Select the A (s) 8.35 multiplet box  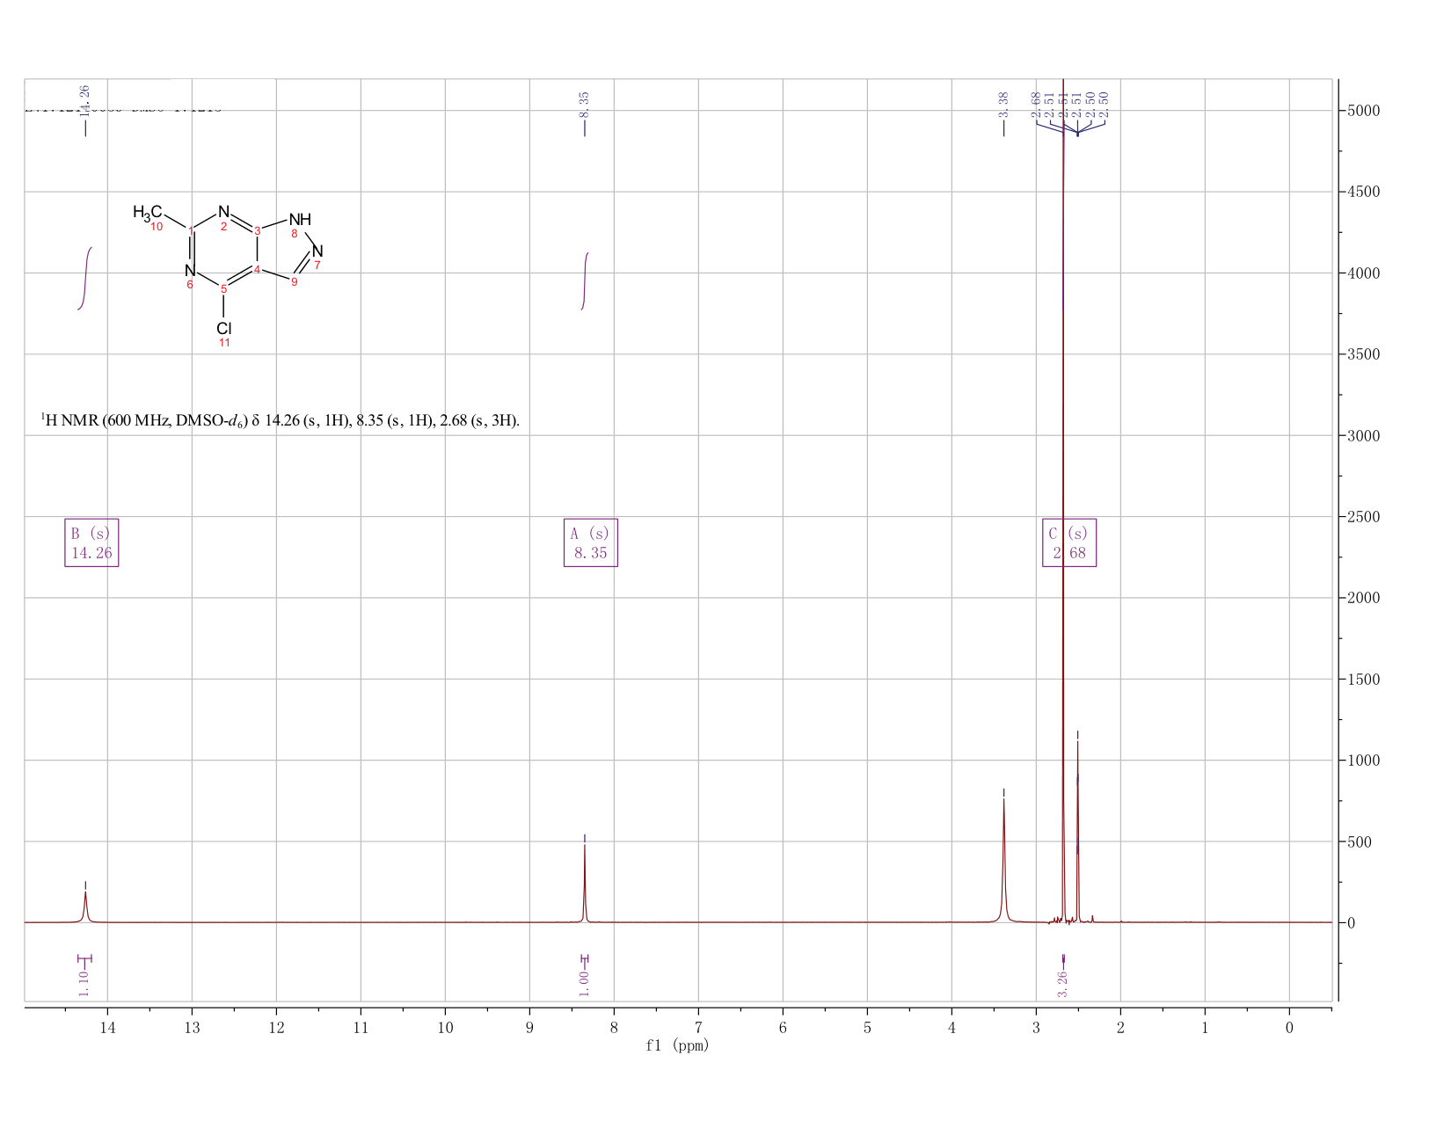(x=591, y=542)
